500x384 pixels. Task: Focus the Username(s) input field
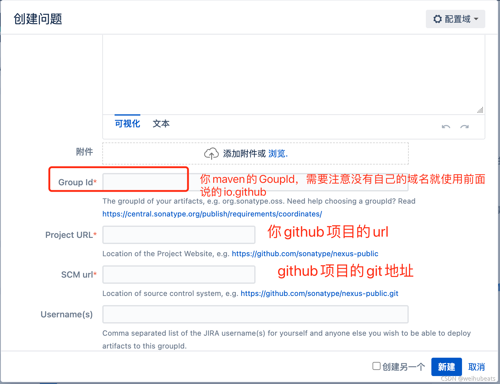pos(255,314)
